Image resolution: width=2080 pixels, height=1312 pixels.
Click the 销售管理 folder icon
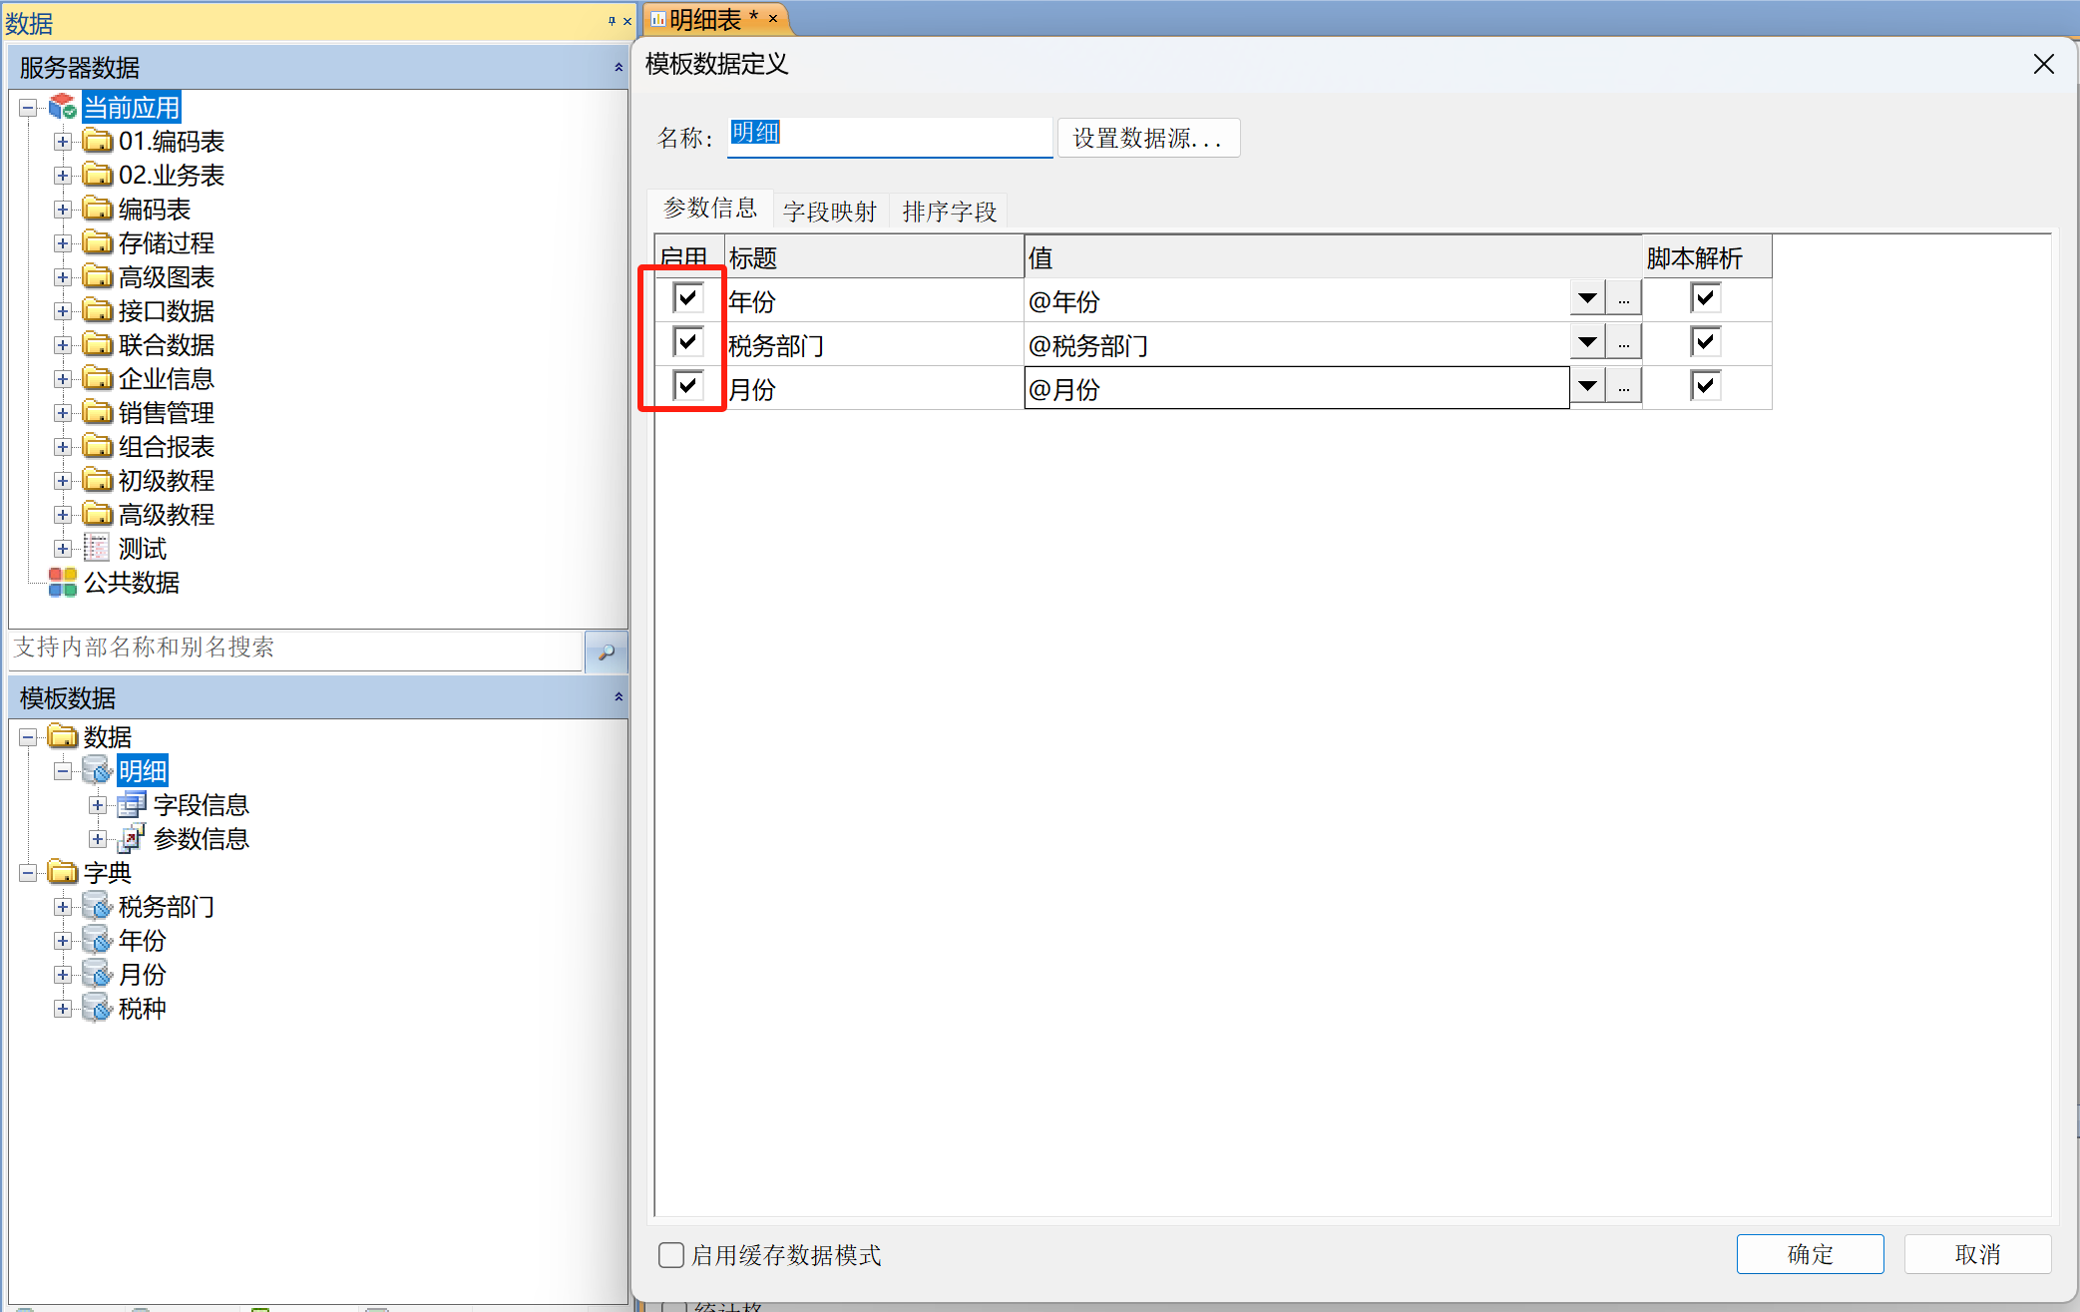pos(97,412)
